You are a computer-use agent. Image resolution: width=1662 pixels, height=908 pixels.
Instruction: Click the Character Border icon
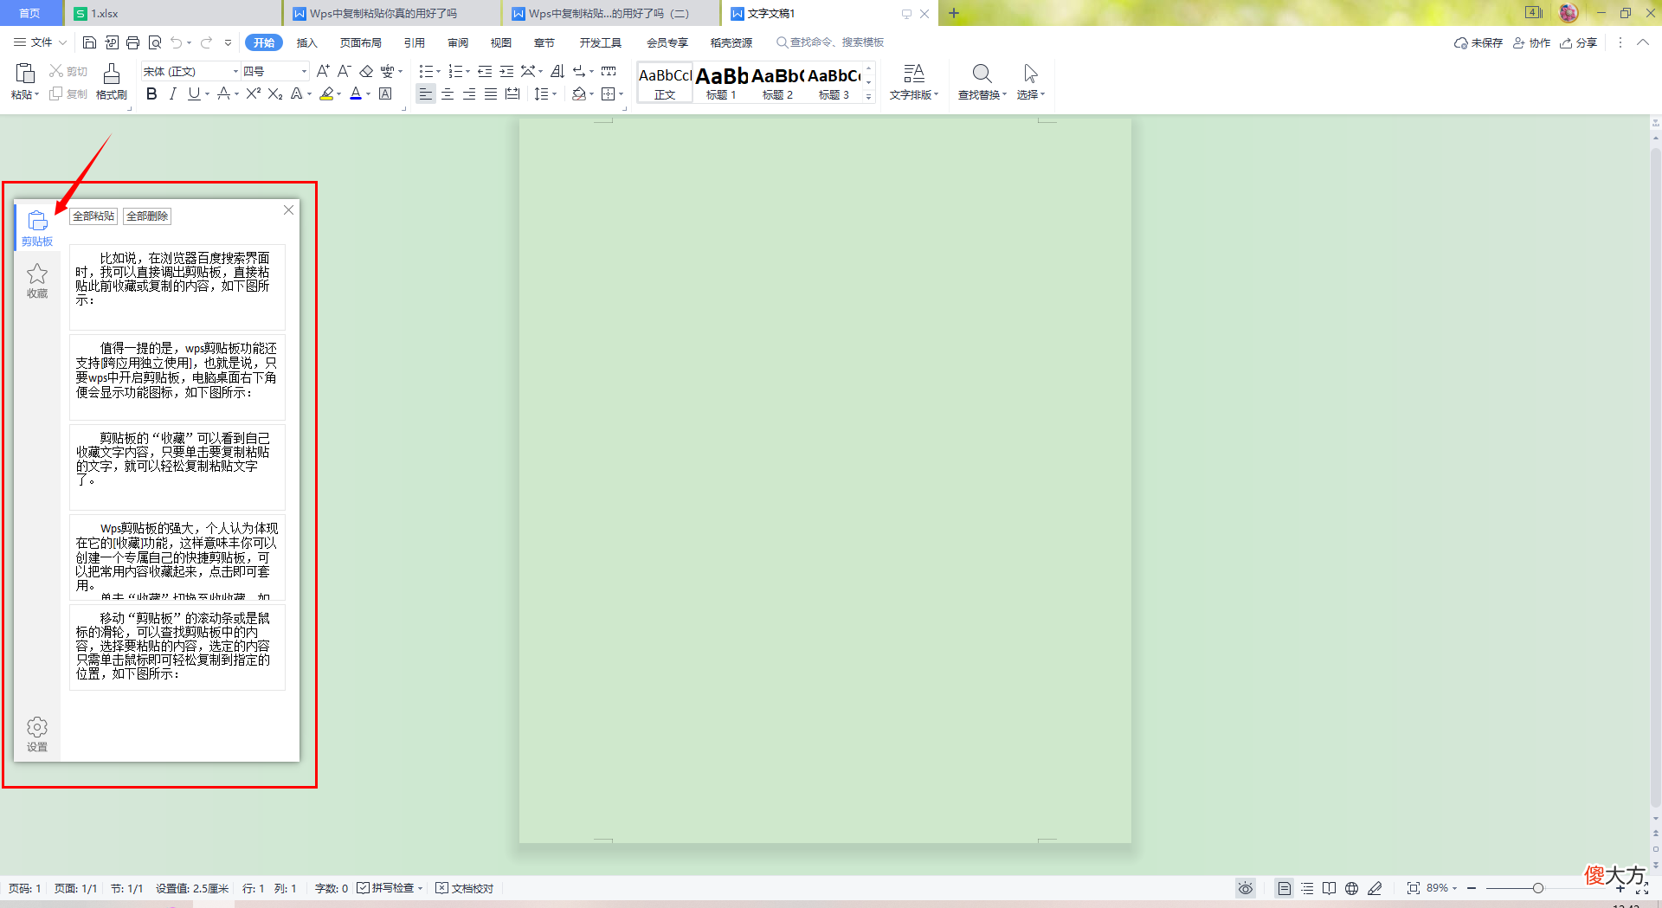pos(385,93)
